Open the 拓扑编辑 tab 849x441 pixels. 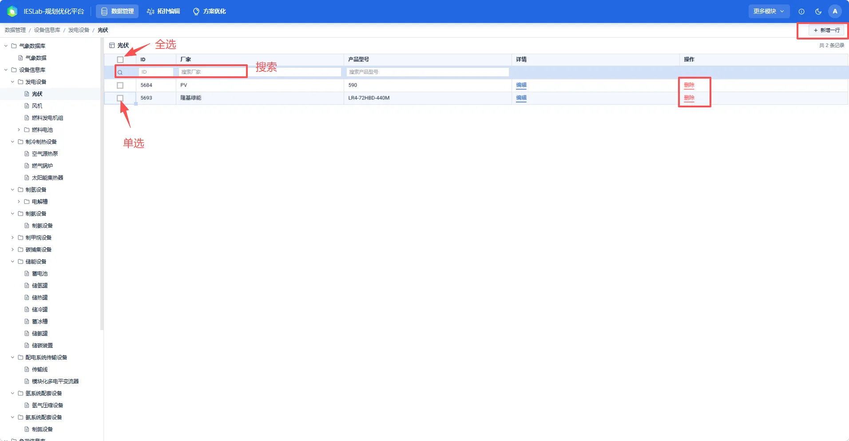[x=163, y=12]
